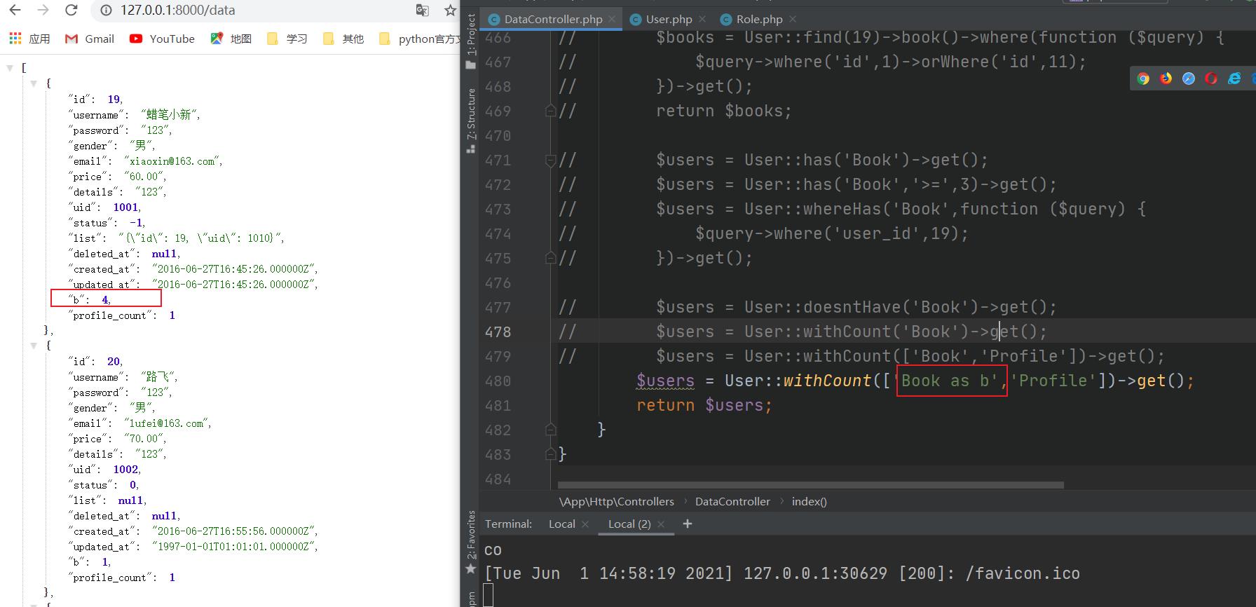Image resolution: width=1256 pixels, height=607 pixels.
Task: Click the price value 60.00
Action: [144, 177]
